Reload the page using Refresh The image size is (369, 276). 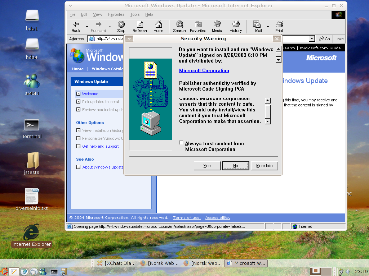click(x=140, y=27)
